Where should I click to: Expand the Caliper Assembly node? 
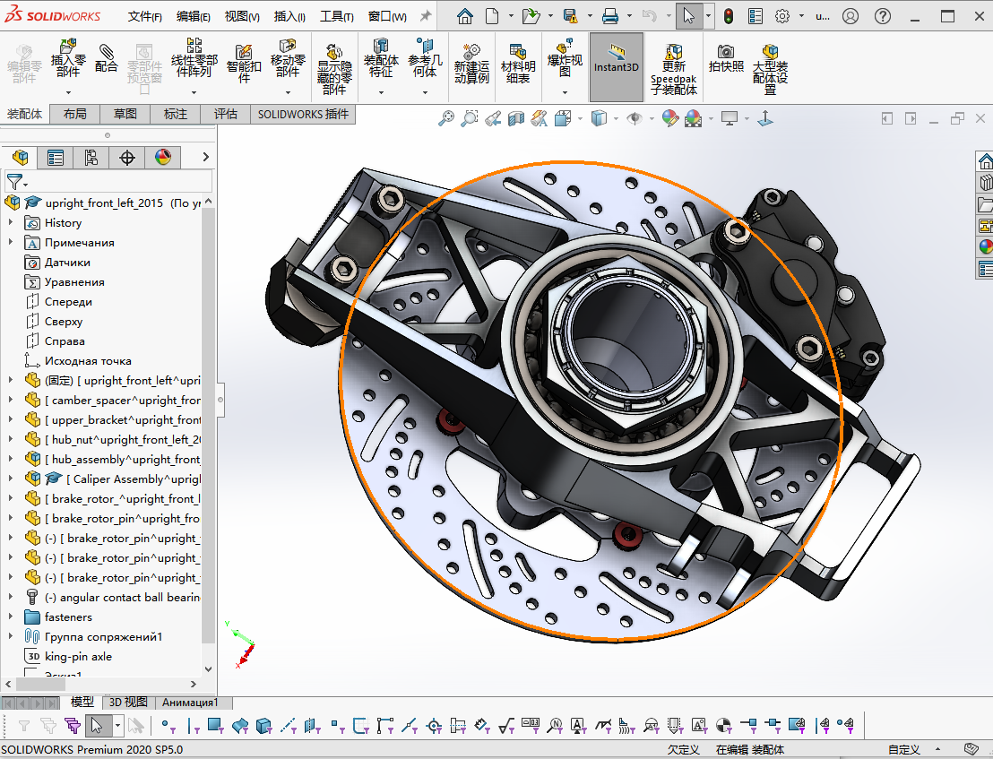[x=10, y=479]
